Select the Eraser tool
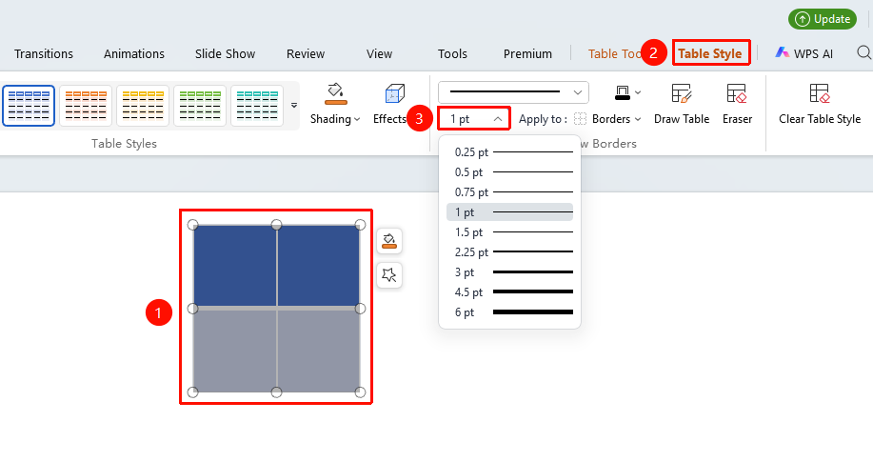 [x=737, y=104]
